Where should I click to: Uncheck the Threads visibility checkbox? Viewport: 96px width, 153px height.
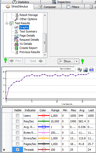tap(18, 149)
